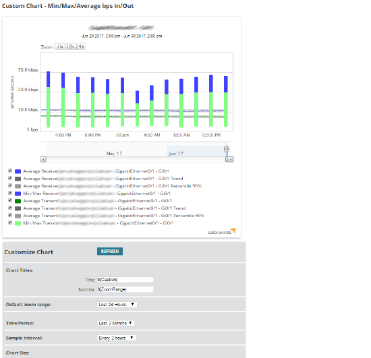
Task: Select the 24h zoom option
Action: [80, 47]
